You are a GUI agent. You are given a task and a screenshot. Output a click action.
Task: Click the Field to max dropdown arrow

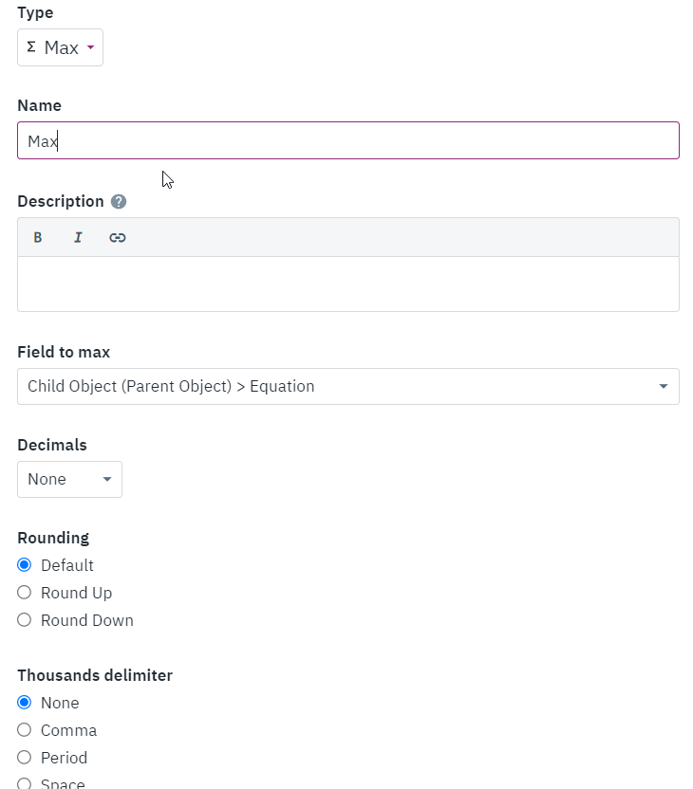tap(664, 386)
